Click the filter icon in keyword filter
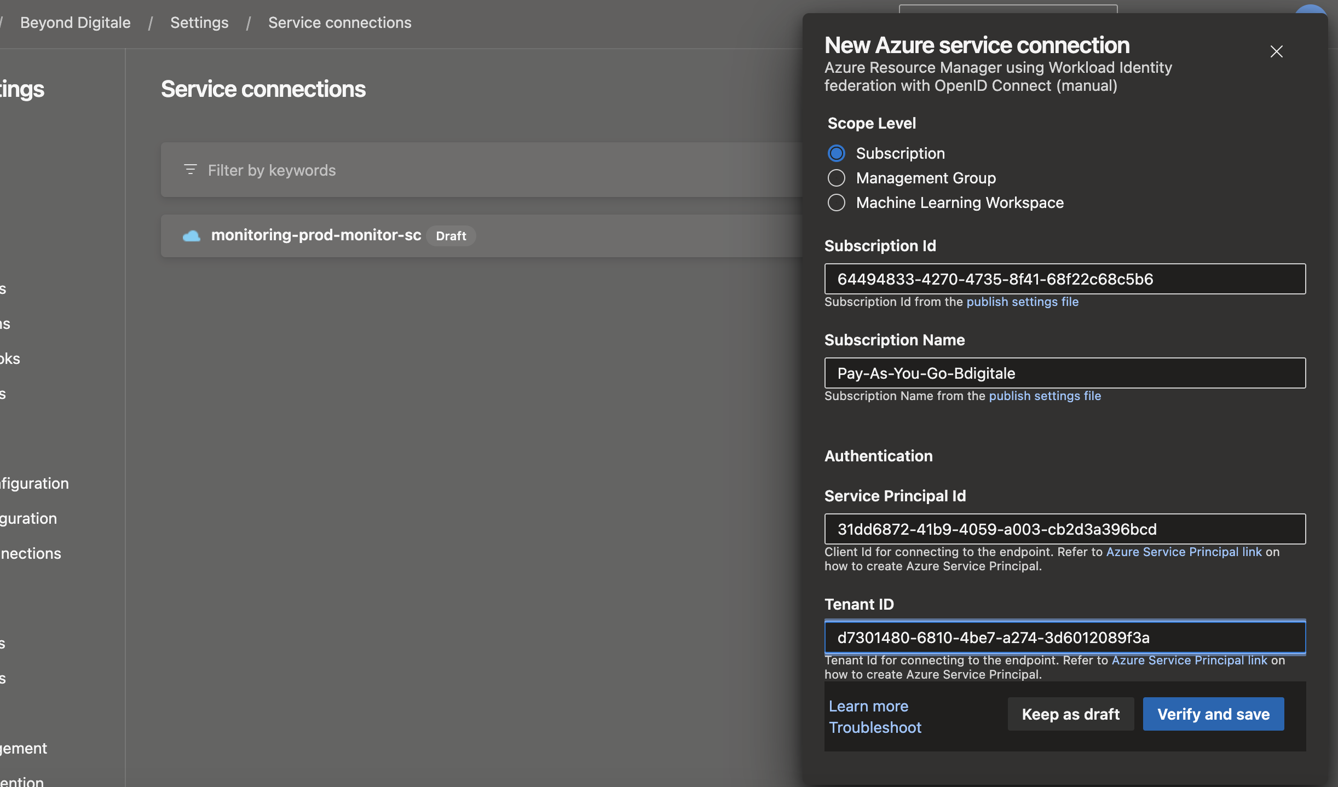 [190, 170]
